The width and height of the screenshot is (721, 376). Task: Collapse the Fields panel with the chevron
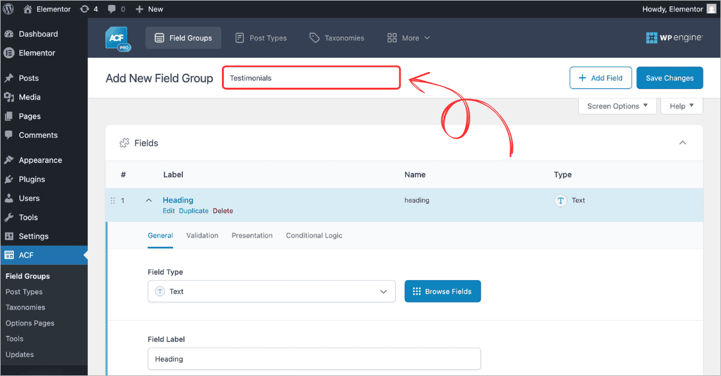pyautogui.click(x=682, y=143)
